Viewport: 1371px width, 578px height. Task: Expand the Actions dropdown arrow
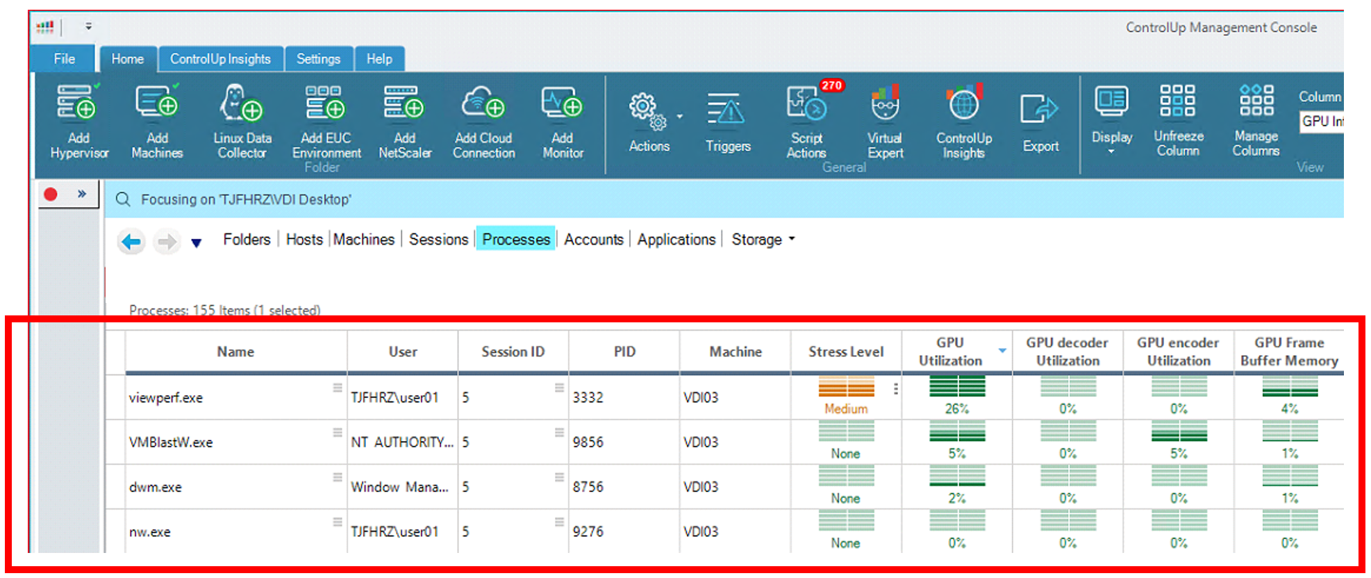click(680, 116)
